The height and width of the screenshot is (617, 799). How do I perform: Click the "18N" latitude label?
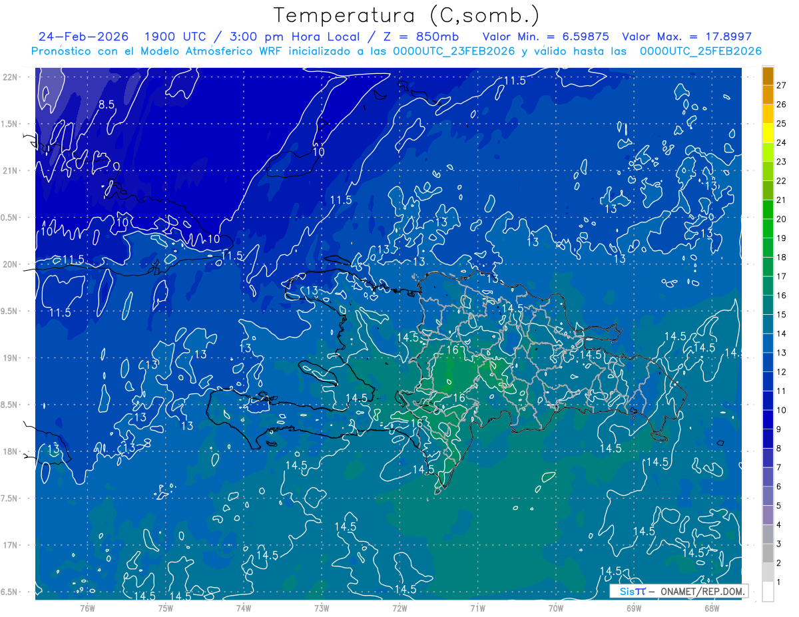pyautogui.click(x=11, y=451)
